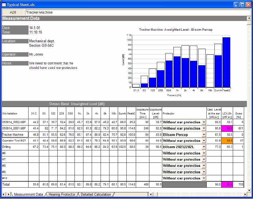Open the Detailed Calculation sheet tab
The width and height of the screenshot is (253, 199).
[x=96, y=194]
